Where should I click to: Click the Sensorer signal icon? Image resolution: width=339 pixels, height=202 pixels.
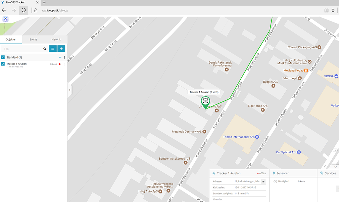(273, 173)
